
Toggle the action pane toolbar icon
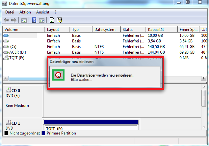click(x=42, y=20)
